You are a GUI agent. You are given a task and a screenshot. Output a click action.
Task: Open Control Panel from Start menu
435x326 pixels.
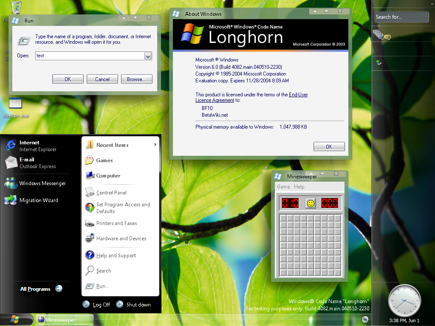[x=111, y=193]
